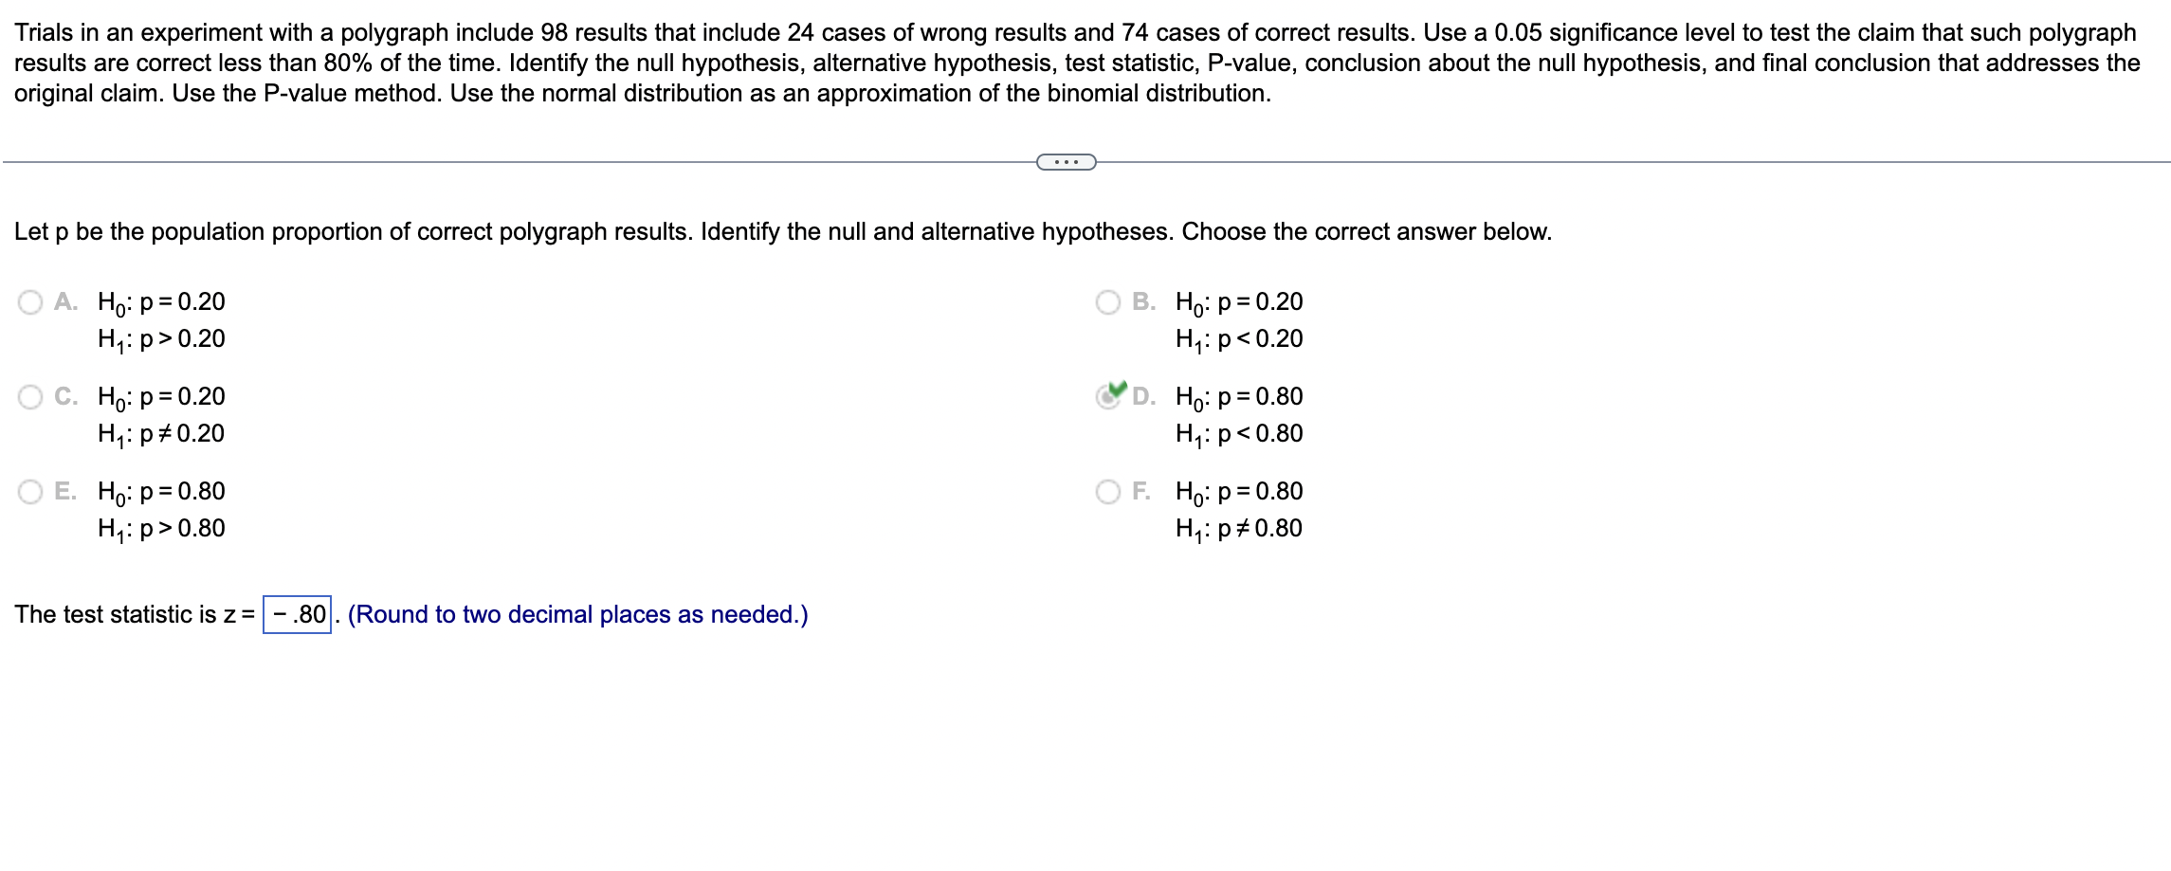
Task: Click the problem statement paragraph at top
Action: (1081, 62)
